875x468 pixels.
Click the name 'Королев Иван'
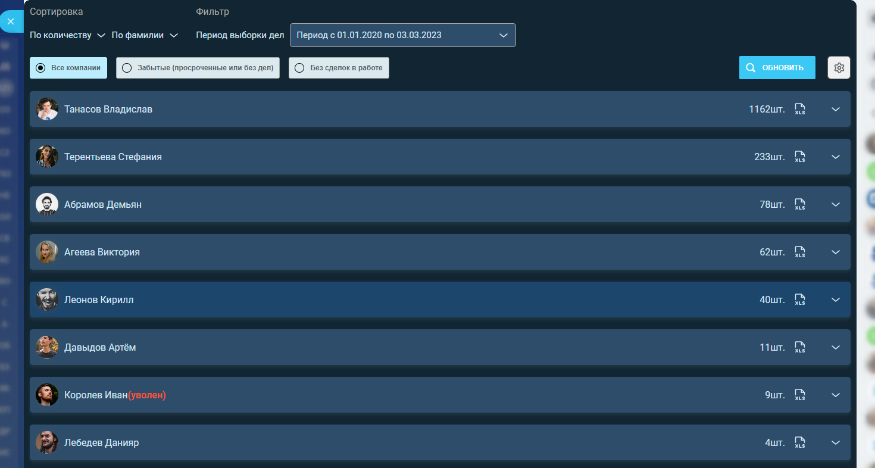tap(96, 395)
